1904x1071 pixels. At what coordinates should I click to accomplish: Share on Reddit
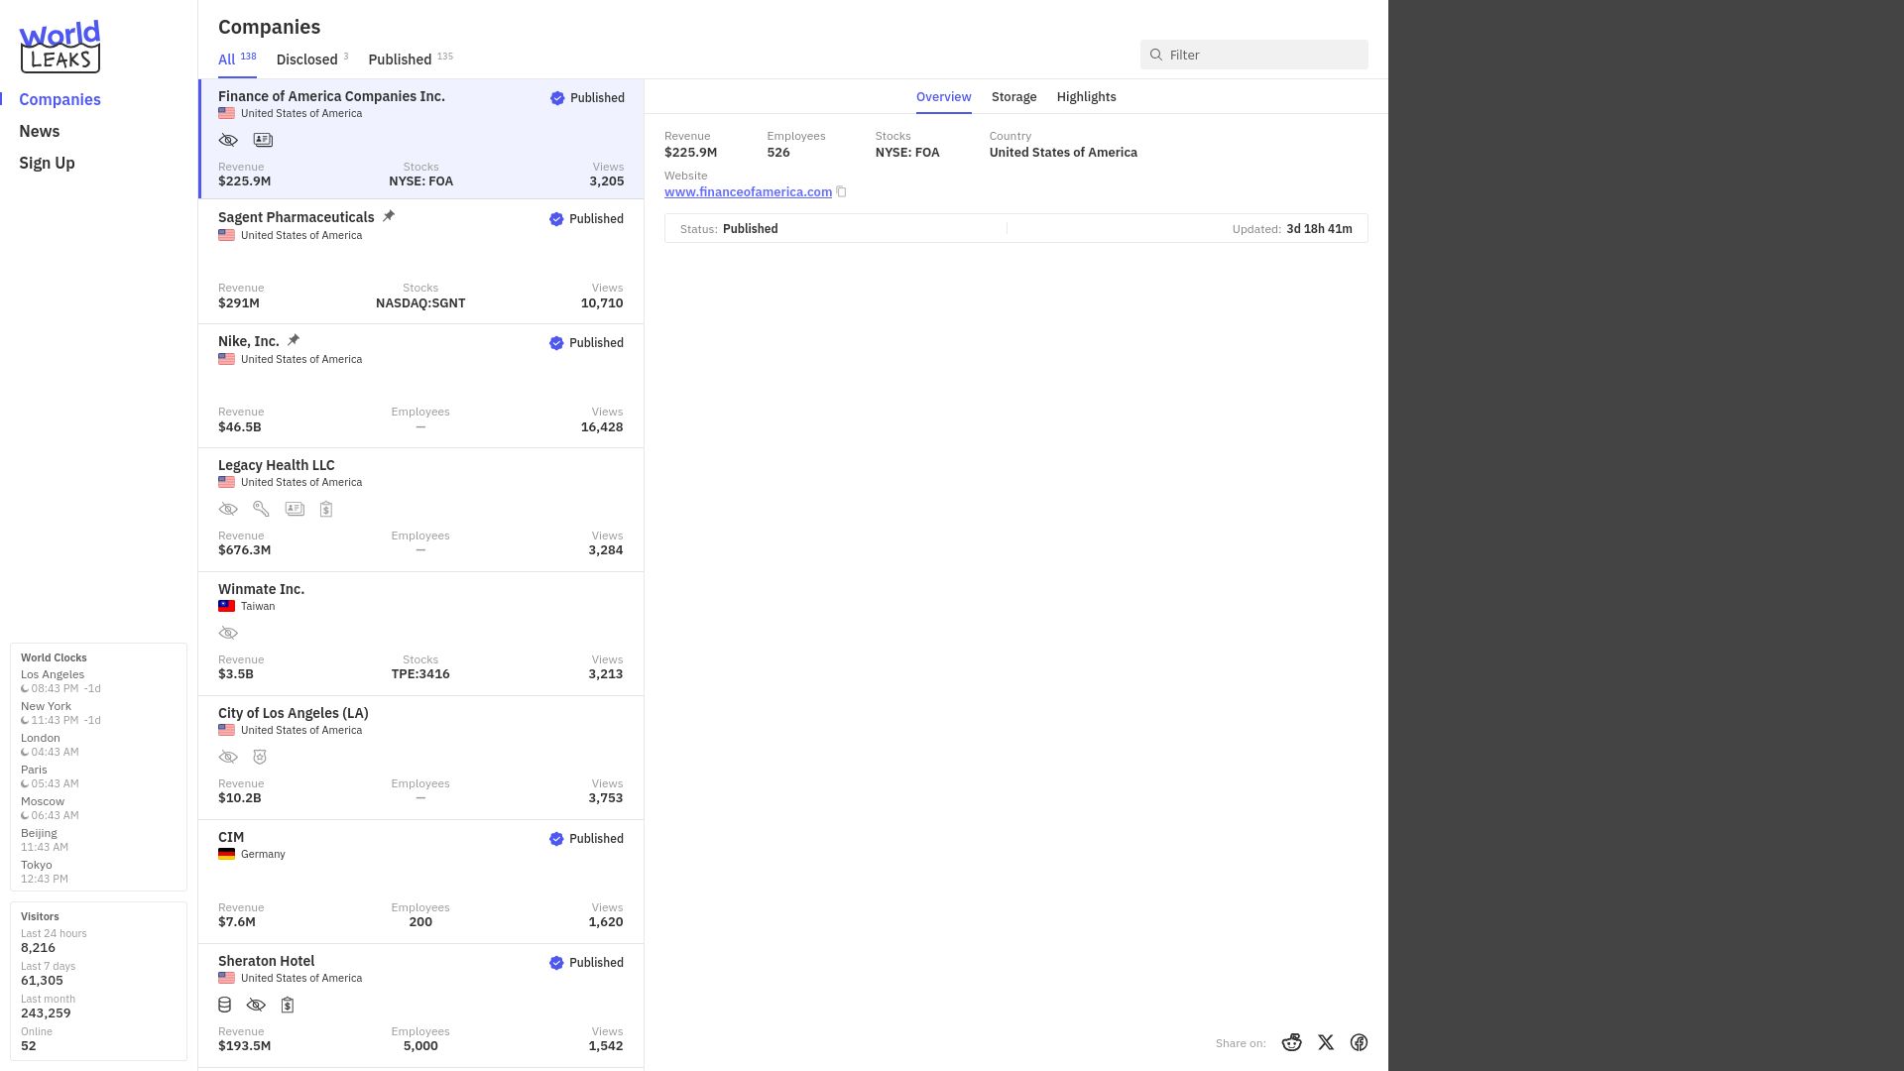tap(1291, 1042)
